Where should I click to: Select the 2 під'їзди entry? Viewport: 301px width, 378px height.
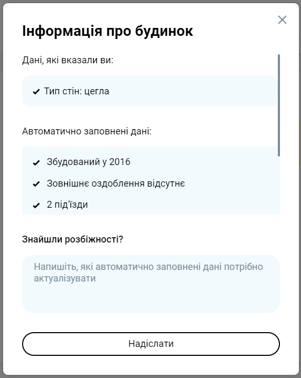(x=67, y=205)
